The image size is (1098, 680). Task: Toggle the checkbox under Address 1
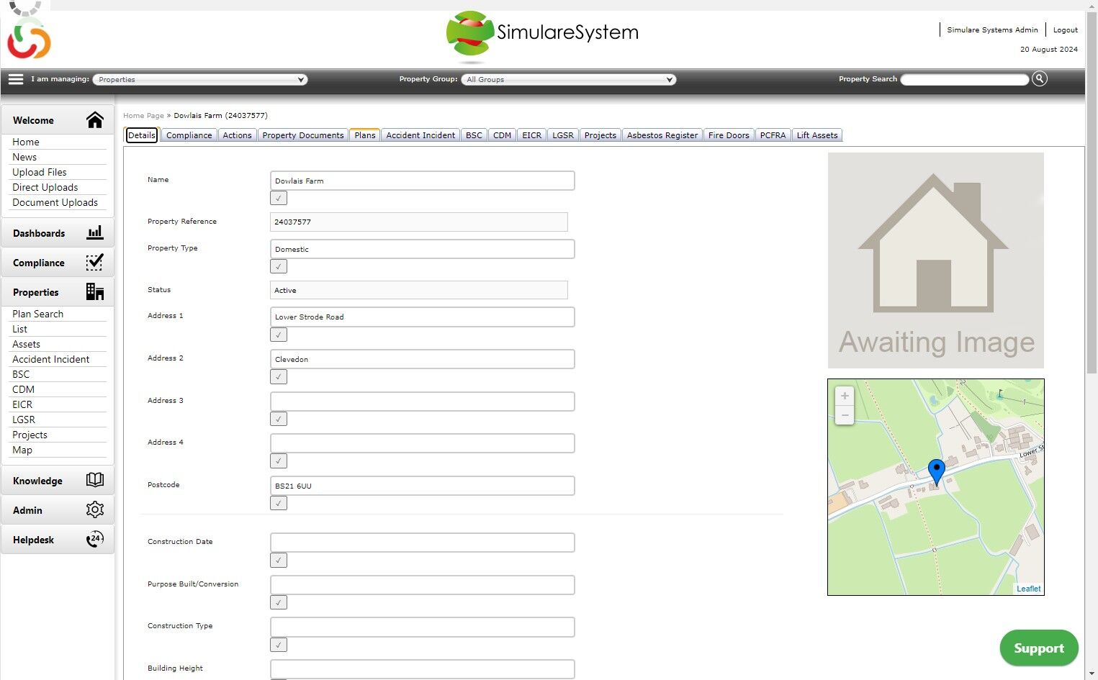(279, 335)
